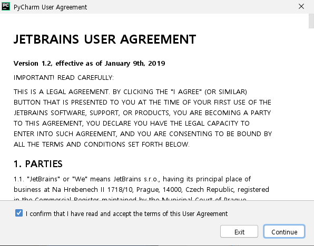This screenshot has height=246, width=314.
Task: Click the vertical scrollbar thumb
Action: coord(311,21)
